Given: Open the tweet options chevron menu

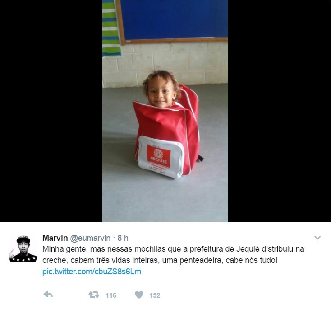Looking at the screenshot, I should (317, 238).
